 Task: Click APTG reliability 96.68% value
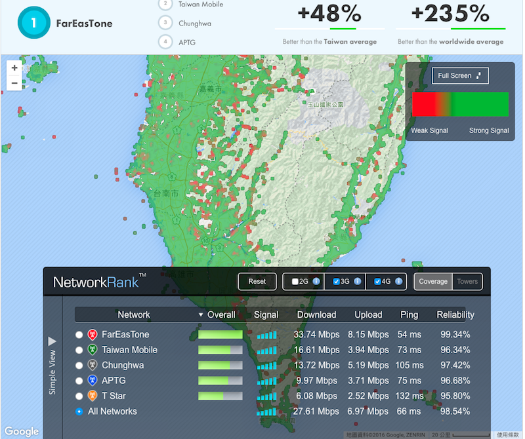pos(455,381)
